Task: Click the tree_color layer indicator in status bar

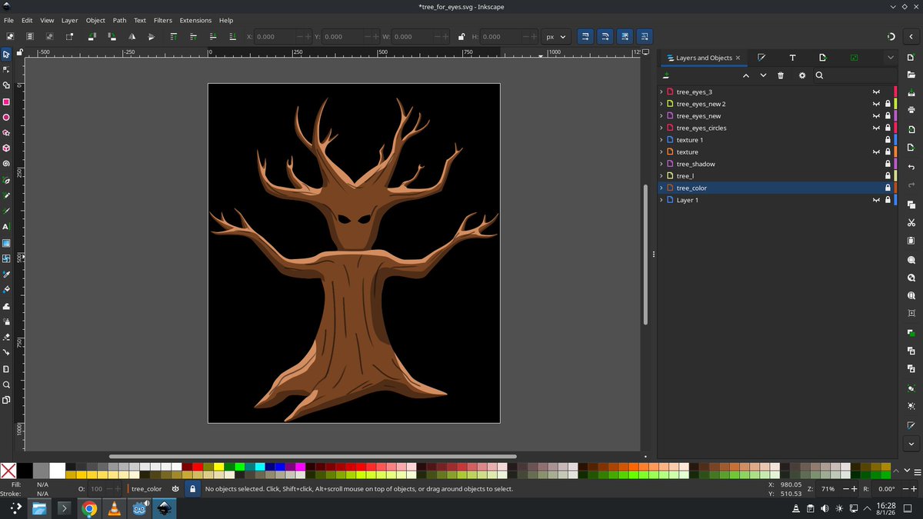Action: pos(146,488)
